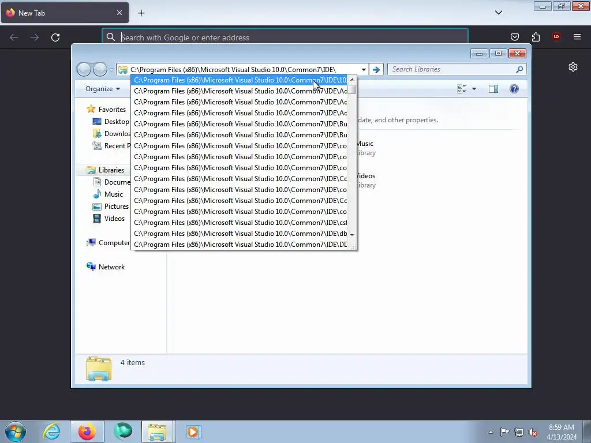
Task: Open the green orb app on taskbar
Action: [123, 431]
